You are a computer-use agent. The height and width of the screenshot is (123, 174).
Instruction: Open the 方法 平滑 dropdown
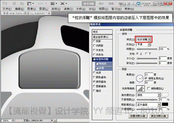143,44
